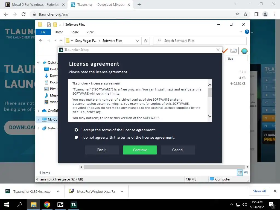Expand the OneDrive tree node
The width and height of the screenshot is (280, 210).
tap(38, 111)
